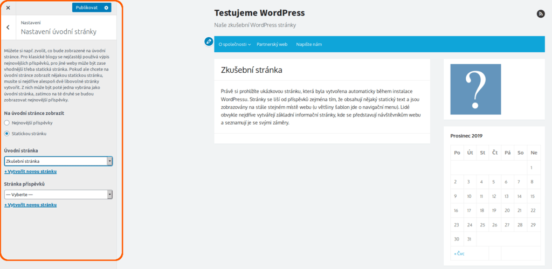Go back using the left chevron arrow
The width and height of the screenshot is (552, 269).
click(x=8, y=27)
